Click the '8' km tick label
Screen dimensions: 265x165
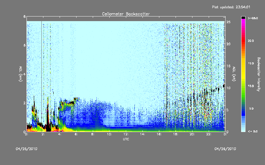(x=25, y=16)
